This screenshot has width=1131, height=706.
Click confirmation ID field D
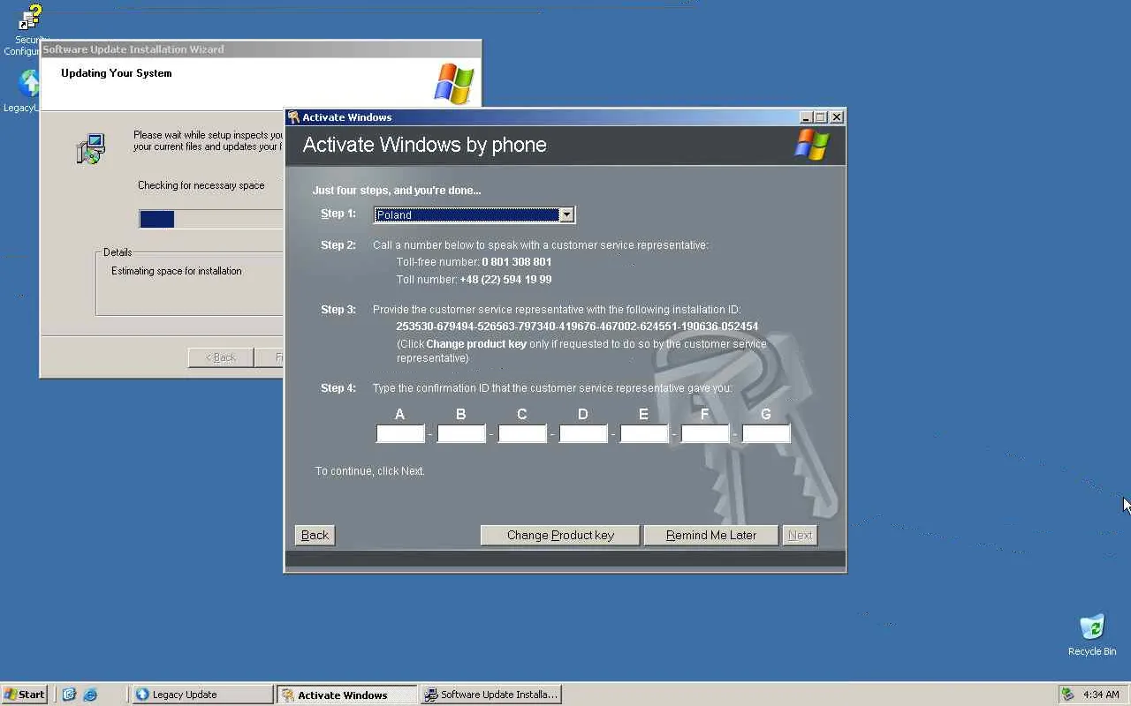(x=583, y=433)
